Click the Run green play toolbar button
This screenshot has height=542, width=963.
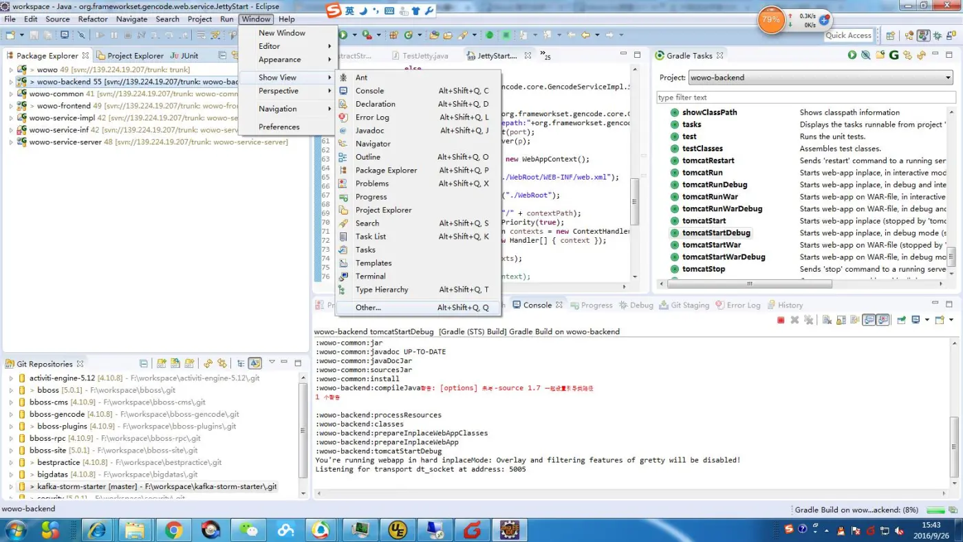tap(343, 35)
